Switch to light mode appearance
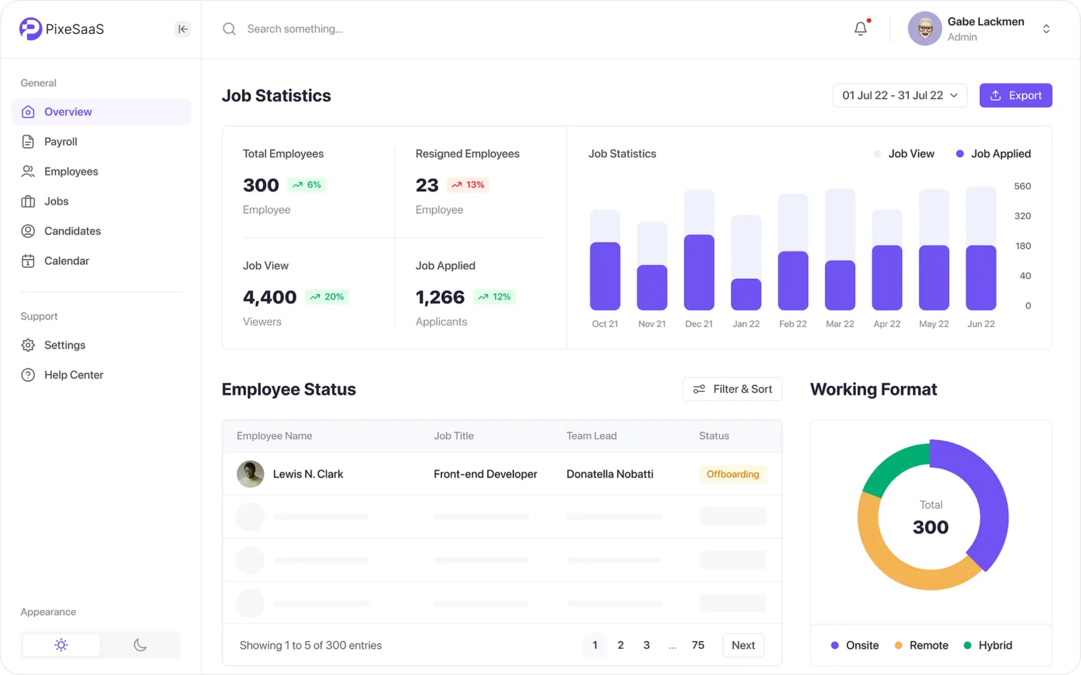Viewport: 1081px width, 675px height. tap(61, 645)
